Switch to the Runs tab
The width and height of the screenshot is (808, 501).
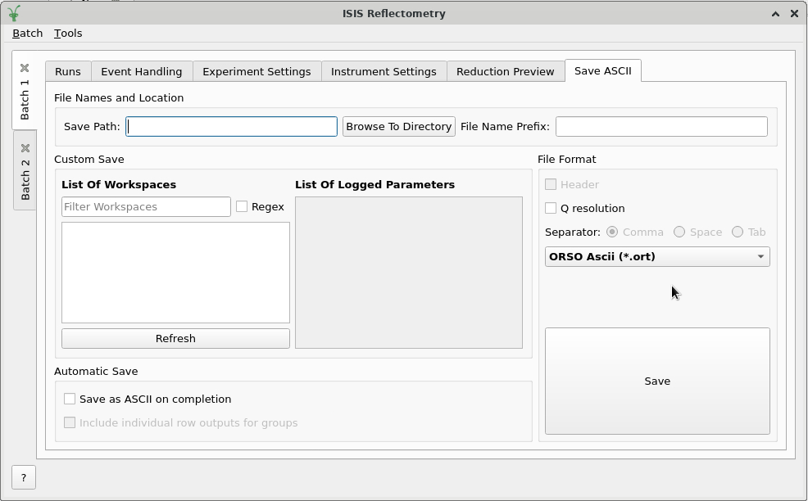pos(68,71)
